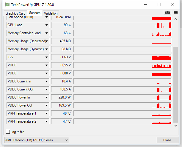
Task: Click the scrollbar up arrow
Action: [175, 19]
